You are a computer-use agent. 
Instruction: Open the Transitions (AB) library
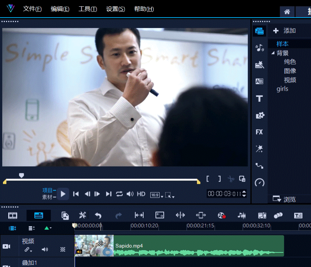click(260, 81)
